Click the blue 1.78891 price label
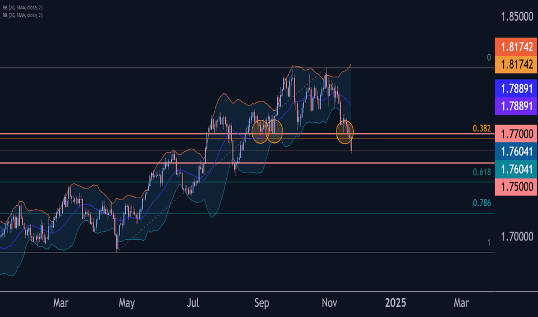538x317 pixels. point(515,88)
